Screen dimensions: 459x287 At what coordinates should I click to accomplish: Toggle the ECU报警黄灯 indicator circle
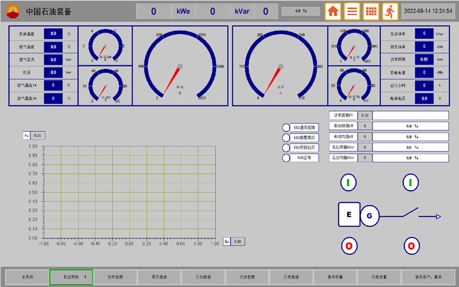click(x=285, y=138)
